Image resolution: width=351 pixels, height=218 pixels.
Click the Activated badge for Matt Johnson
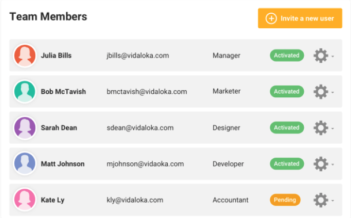pos(287,164)
